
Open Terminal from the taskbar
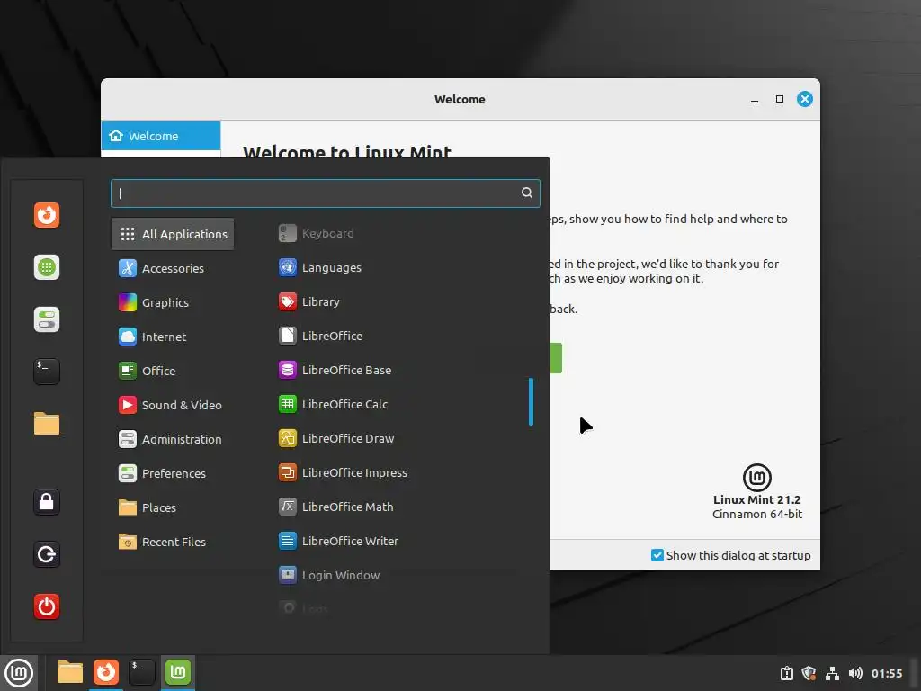(x=141, y=672)
